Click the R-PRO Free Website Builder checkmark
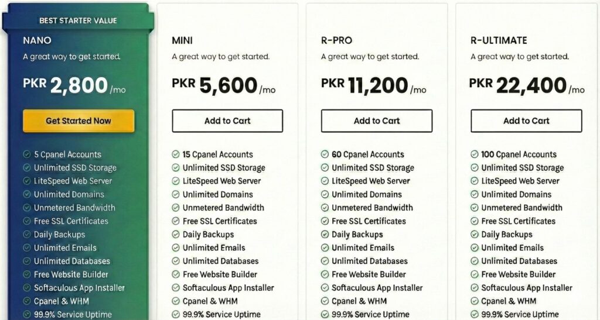 pos(325,274)
